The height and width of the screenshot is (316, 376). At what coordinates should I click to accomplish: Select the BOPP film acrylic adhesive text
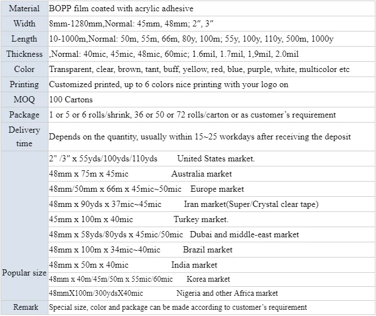click(x=121, y=9)
